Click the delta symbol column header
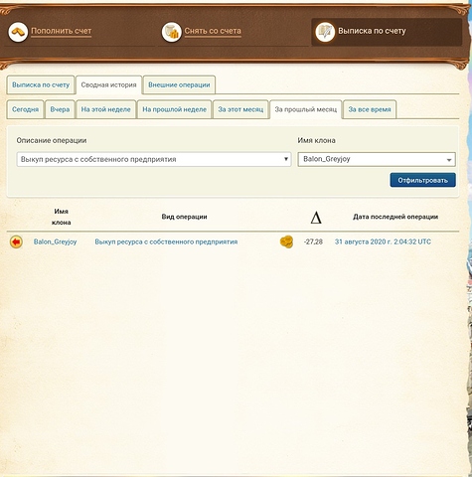 click(x=316, y=218)
